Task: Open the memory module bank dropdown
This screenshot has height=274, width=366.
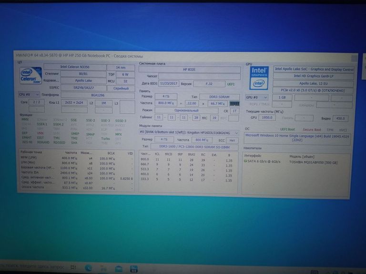Action: 189,132
